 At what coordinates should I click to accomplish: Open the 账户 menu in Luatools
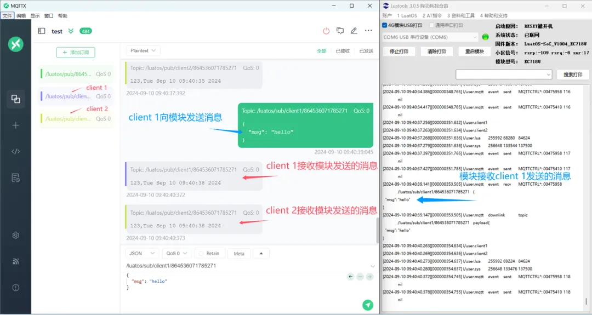tap(387, 15)
